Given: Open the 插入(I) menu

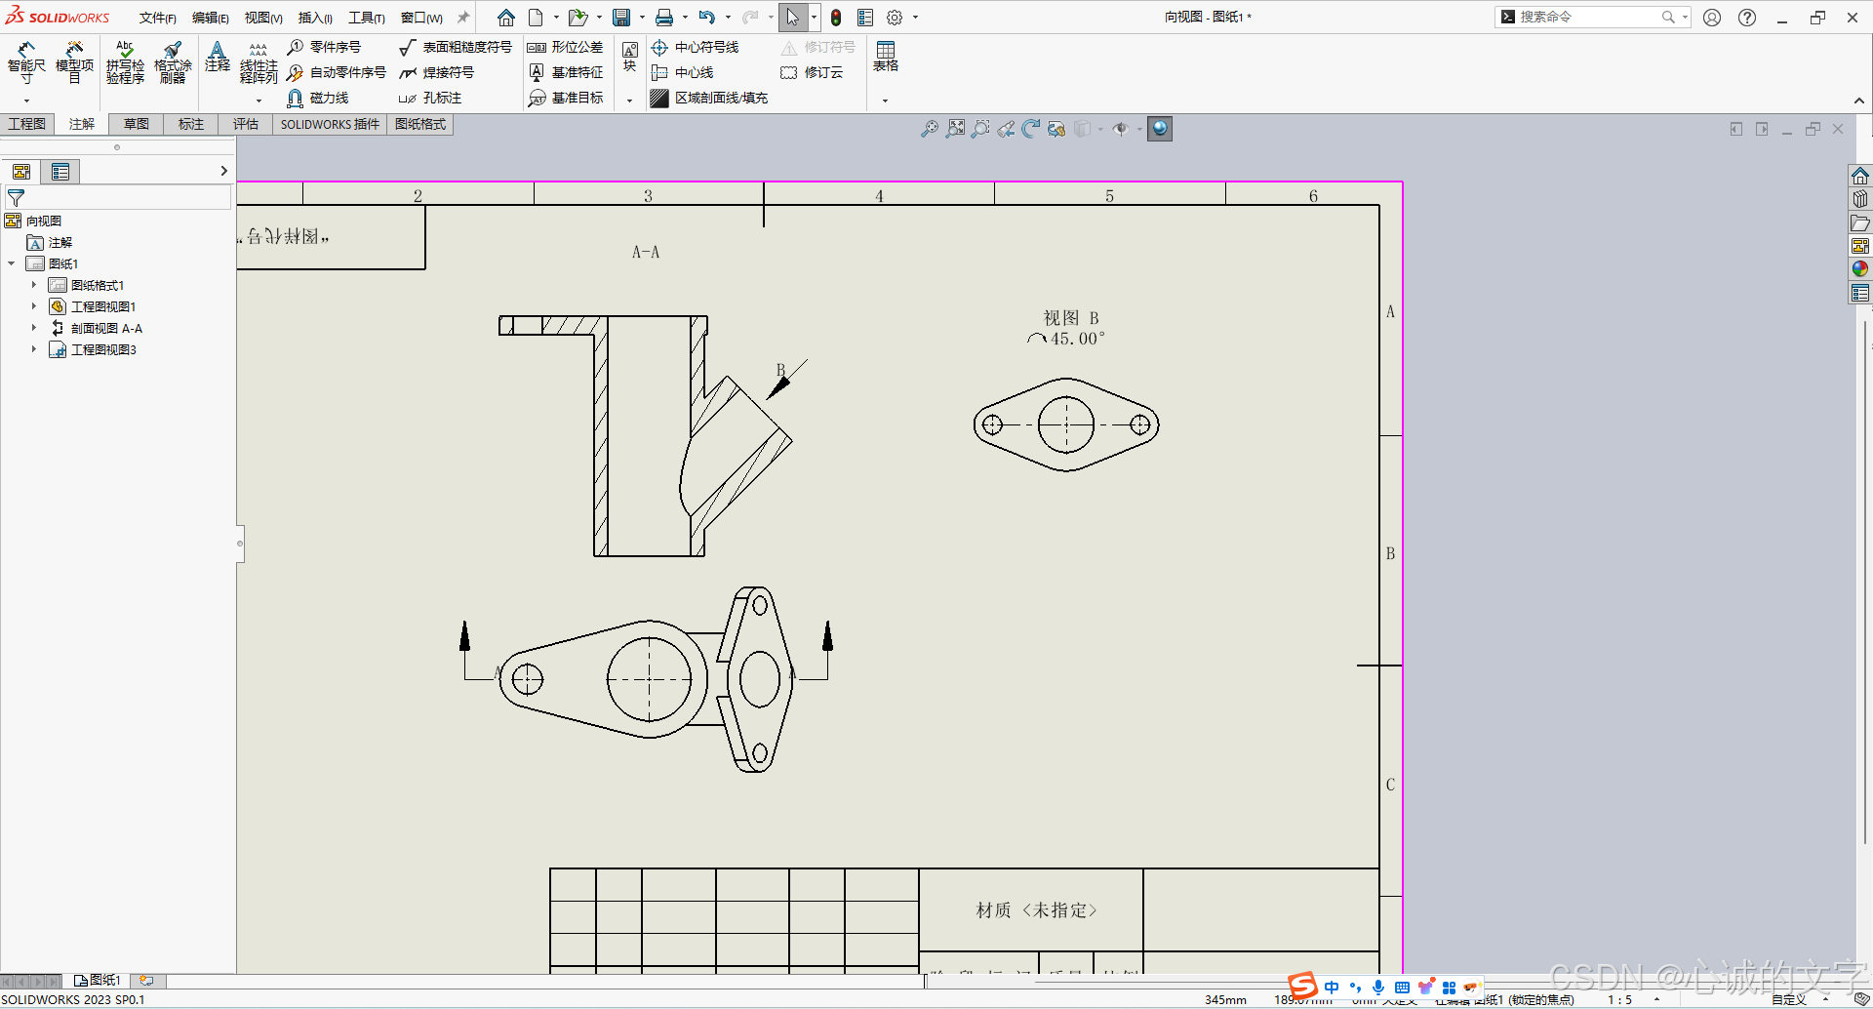Looking at the screenshot, I should [315, 18].
